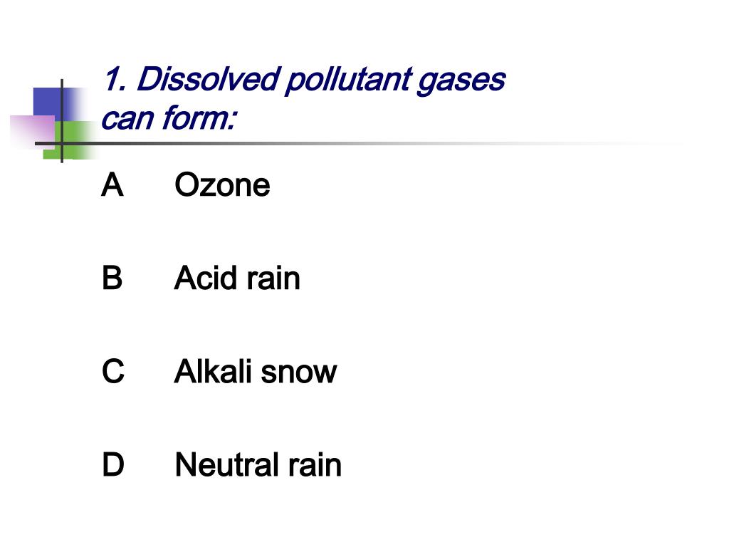The width and height of the screenshot is (729, 547).
Task: Click the vertical dark line near squares
Action: click(62, 121)
